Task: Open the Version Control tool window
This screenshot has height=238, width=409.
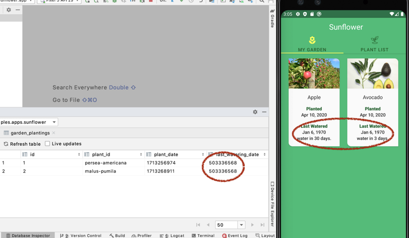Action: (x=81, y=236)
